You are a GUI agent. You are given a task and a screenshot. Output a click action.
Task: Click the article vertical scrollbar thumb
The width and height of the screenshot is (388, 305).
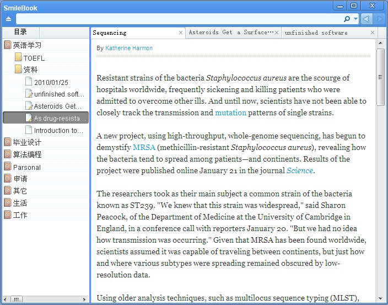tap(380, 77)
